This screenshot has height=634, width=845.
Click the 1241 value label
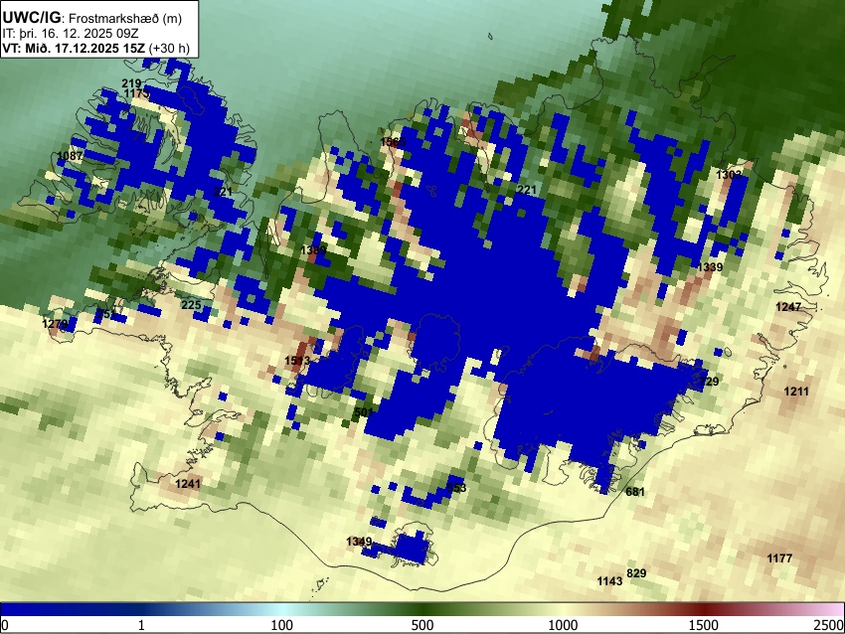coord(188,484)
